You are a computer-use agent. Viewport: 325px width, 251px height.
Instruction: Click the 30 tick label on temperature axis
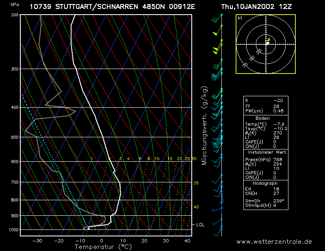pyautogui.click(x=166, y=241)
